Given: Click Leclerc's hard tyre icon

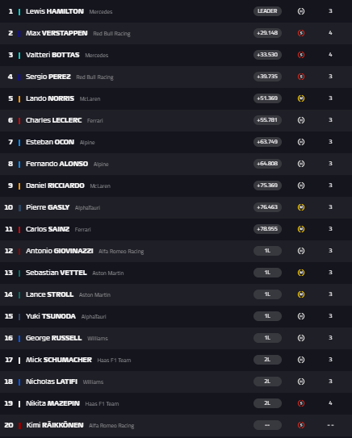Looking at the screenshot, I should pyautogui.click(x=301, y=120).
